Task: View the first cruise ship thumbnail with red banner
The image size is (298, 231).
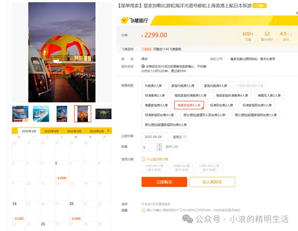Action: [20, 114]
